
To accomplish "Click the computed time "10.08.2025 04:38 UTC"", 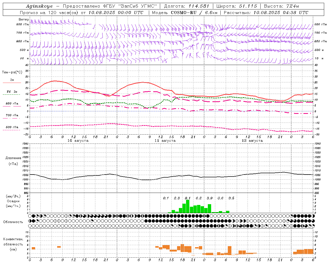I will coord(281,13).
